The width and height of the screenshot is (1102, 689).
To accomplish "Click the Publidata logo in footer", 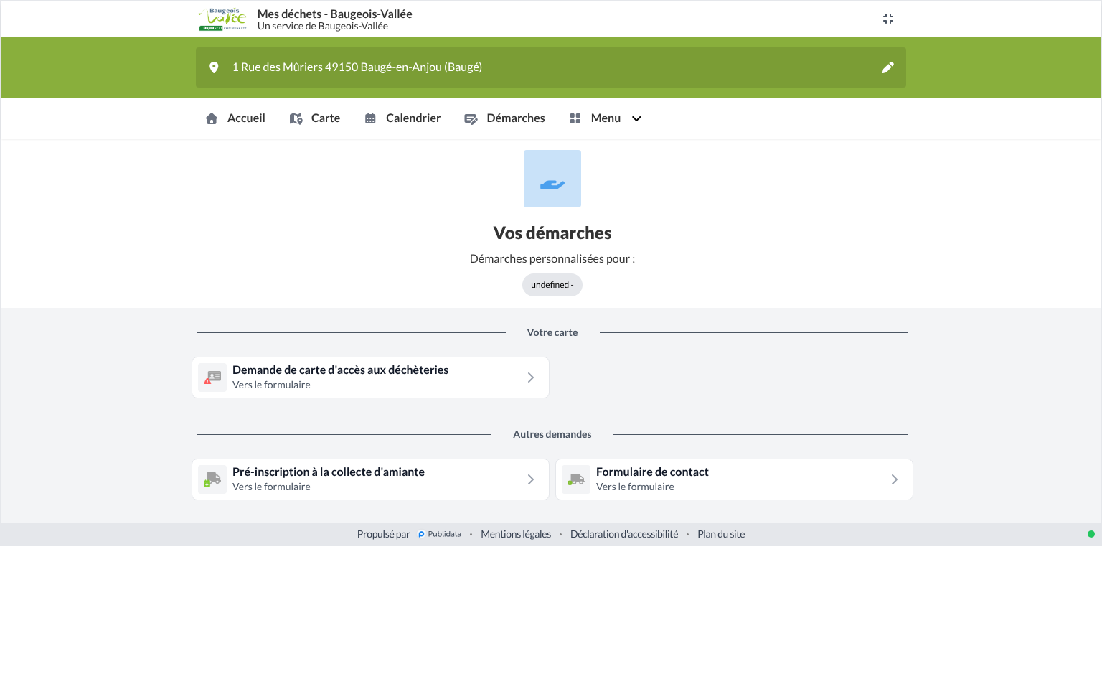I will click(440, 534).
